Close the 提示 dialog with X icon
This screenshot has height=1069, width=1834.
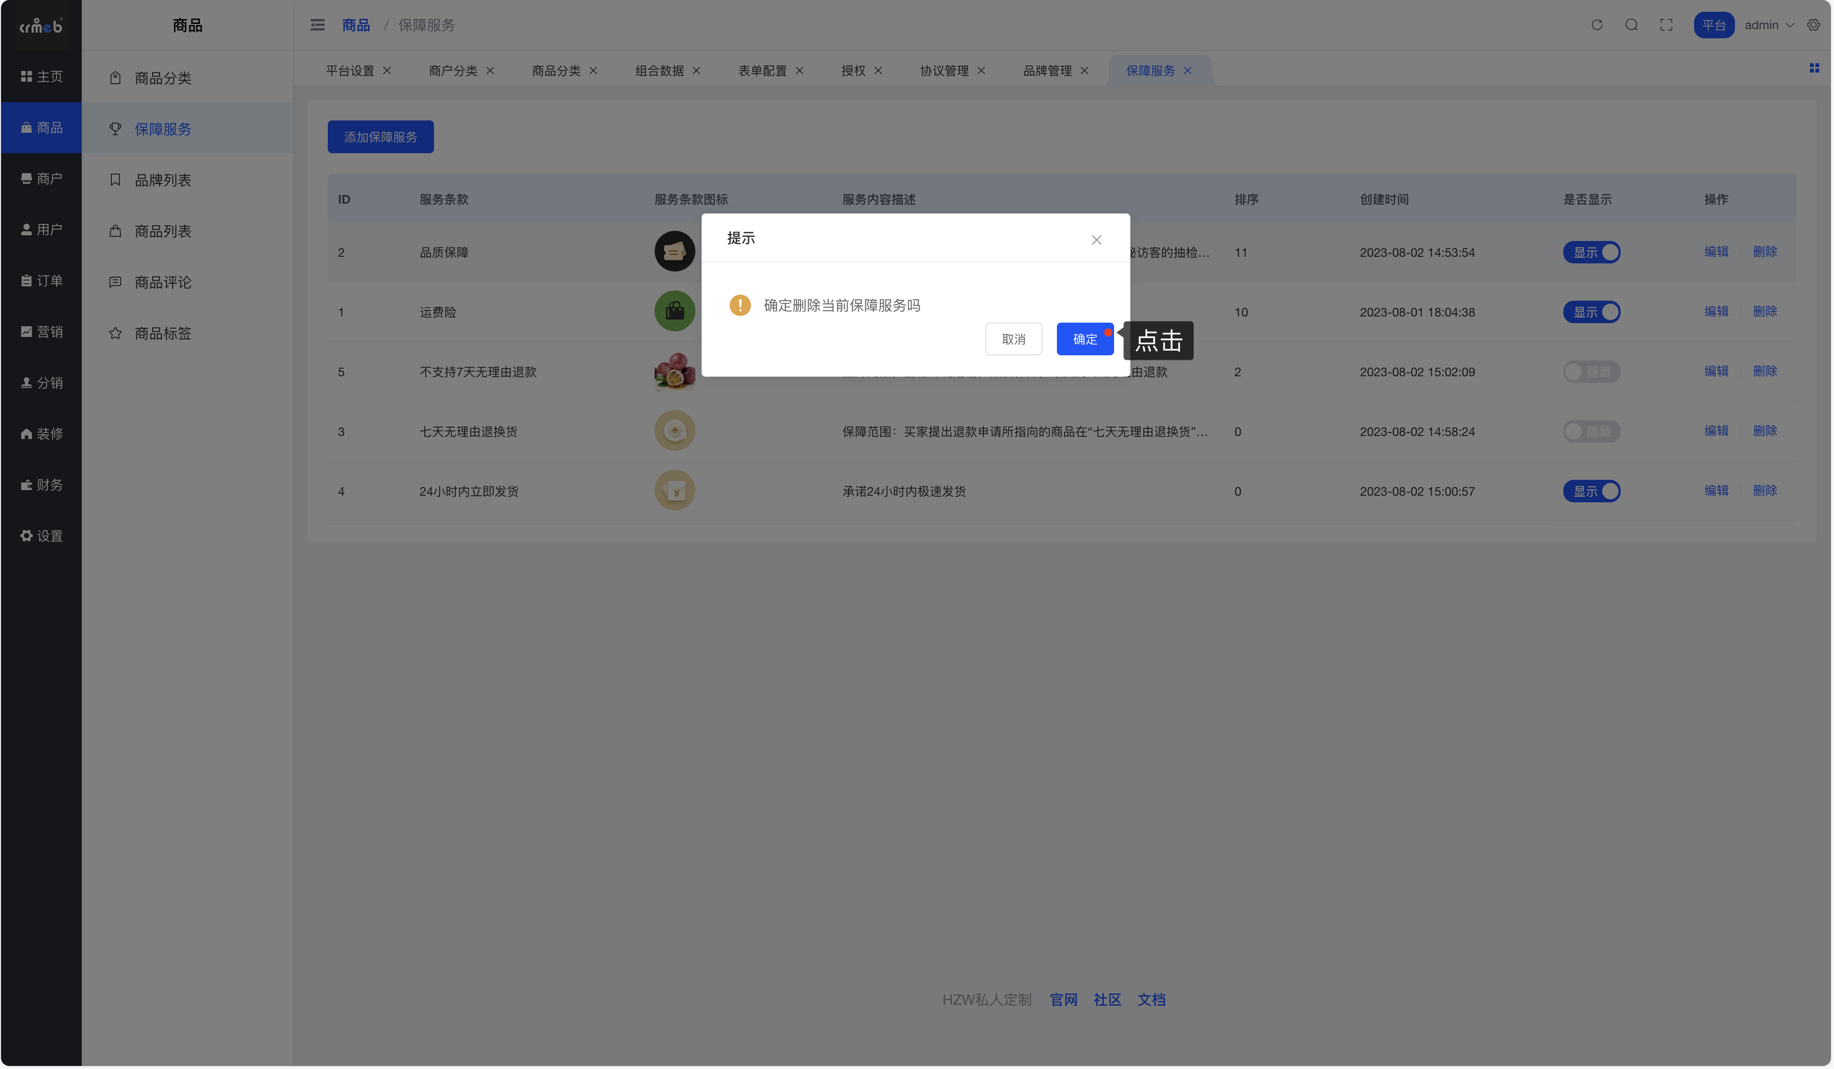click(x=1096, y=240)
